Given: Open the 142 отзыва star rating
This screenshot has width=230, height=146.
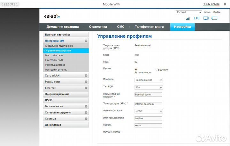Looking at the screenshot, I should click(x=211, y=4).
